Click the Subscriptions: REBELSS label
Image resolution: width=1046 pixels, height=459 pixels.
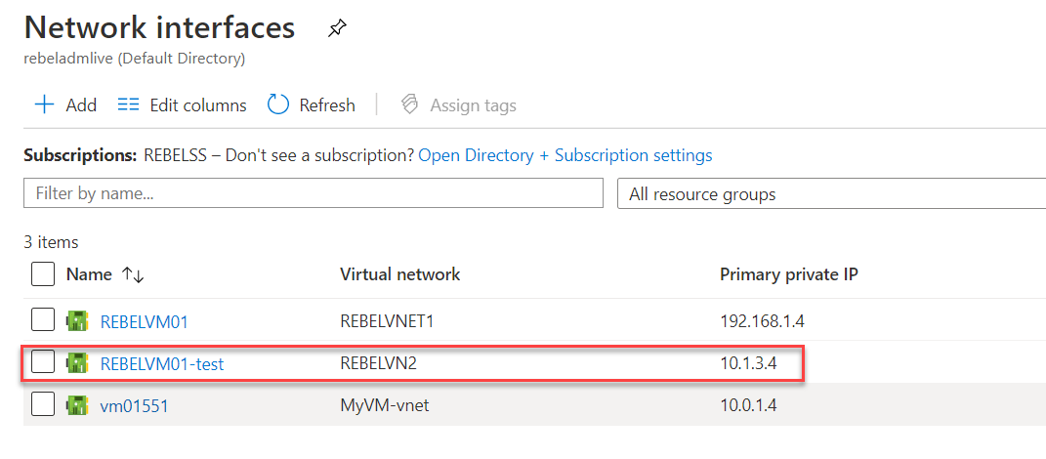point(114,155)
